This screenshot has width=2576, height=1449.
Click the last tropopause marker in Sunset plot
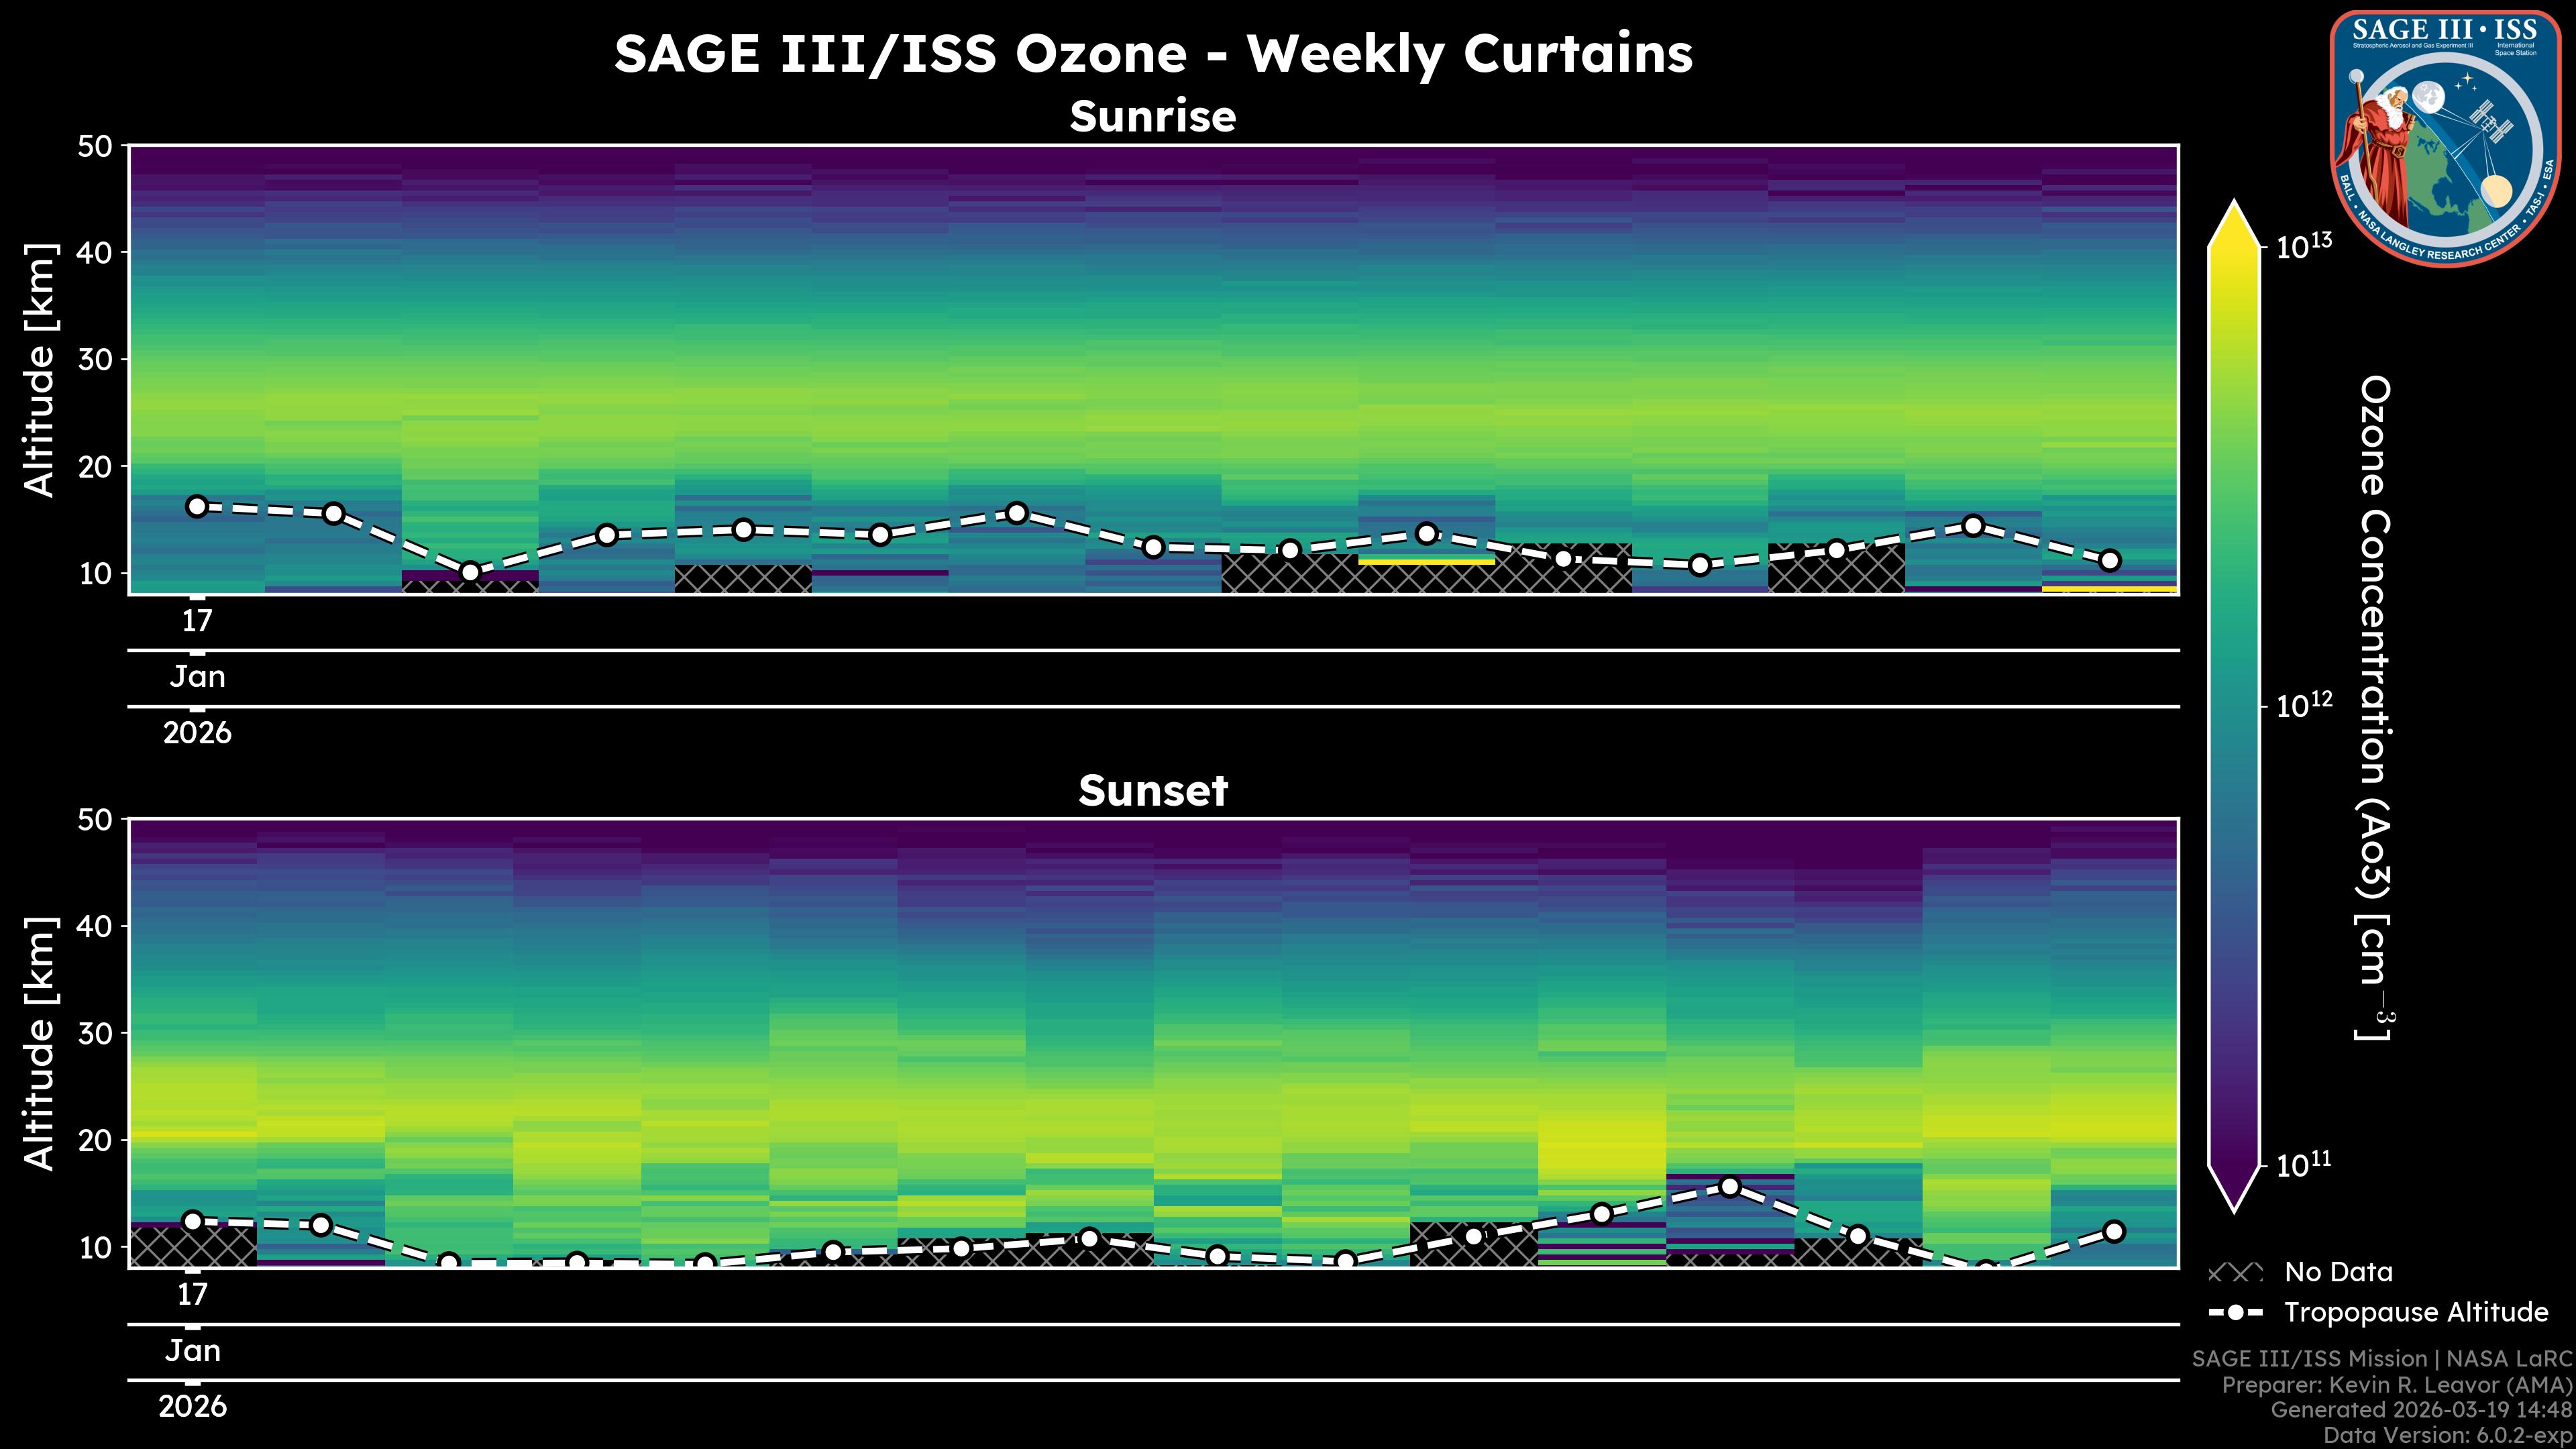[x=2114, y=1232]
